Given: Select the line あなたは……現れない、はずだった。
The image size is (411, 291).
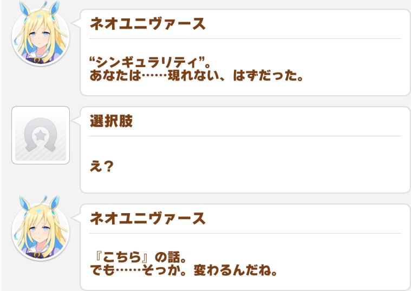Looking at the screenshot, I should click(x=195, y=76).
